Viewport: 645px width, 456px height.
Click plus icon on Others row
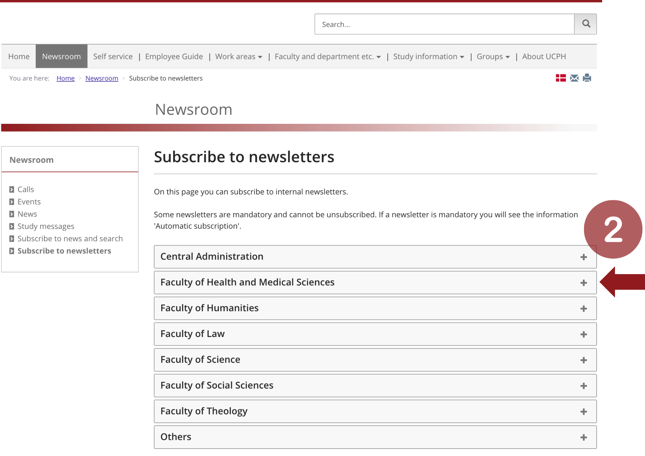583,438
